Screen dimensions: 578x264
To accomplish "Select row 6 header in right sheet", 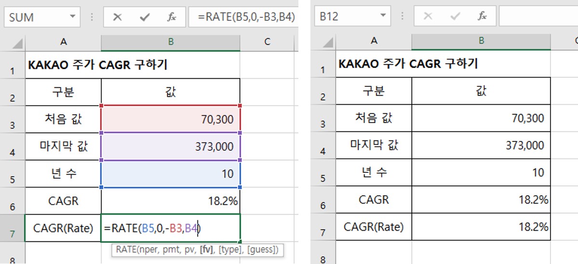I will click(x=323, y=200).
